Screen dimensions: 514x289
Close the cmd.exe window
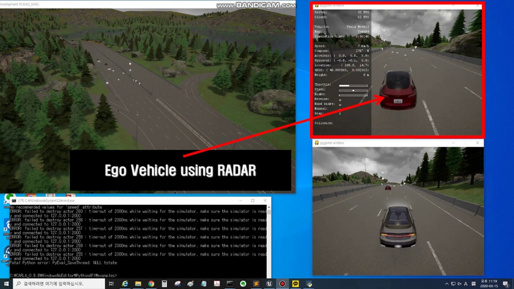pyautogui.click(x=265, y=200)
